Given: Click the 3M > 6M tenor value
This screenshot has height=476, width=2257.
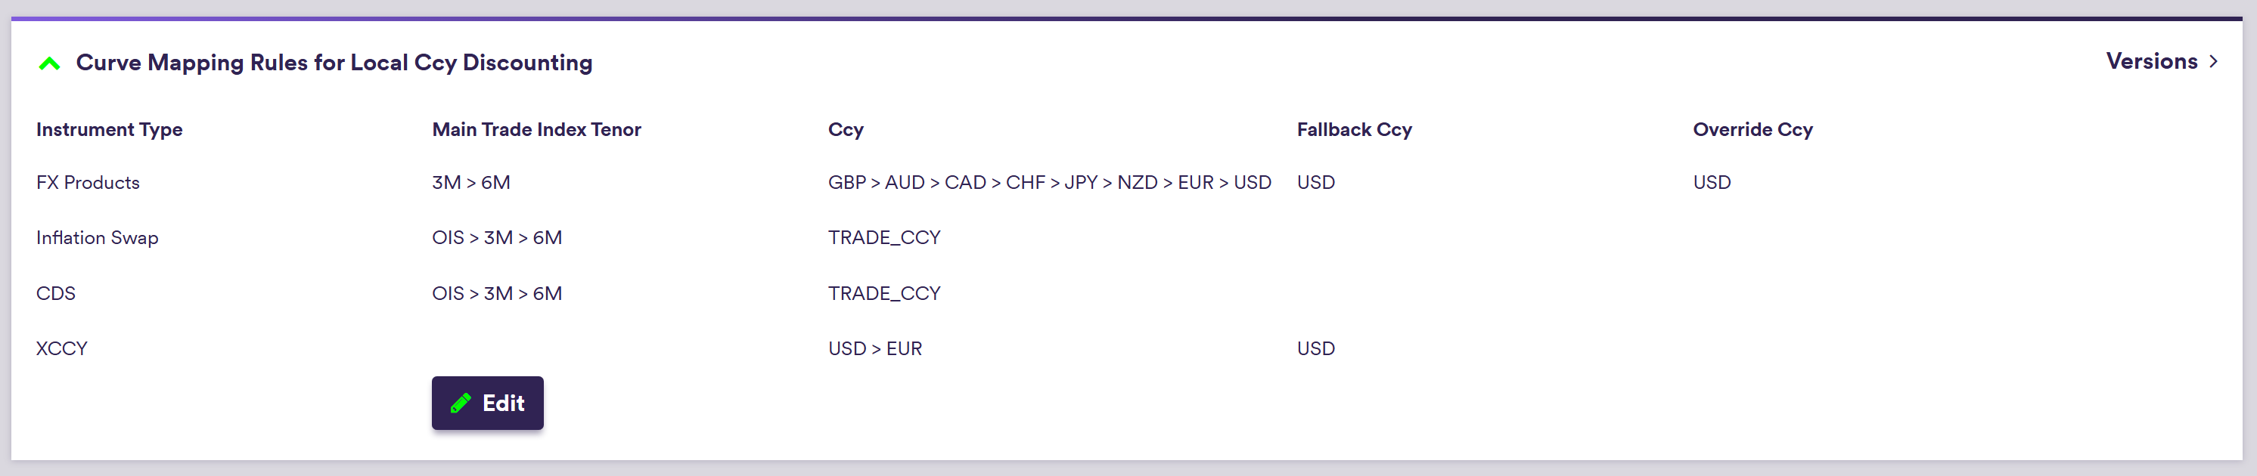Looking at the screenshot, I should [470, 183].
